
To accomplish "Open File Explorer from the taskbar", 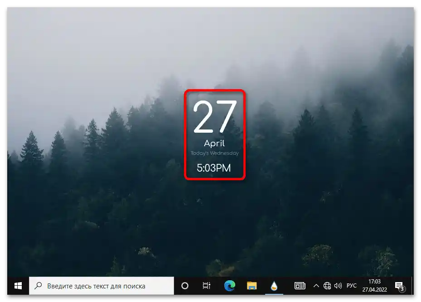I will click(252, 286).
